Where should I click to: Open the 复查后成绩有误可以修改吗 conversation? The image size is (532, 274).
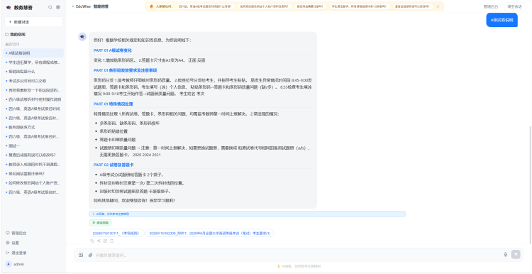pyautogui.click(x=33, y=155)
